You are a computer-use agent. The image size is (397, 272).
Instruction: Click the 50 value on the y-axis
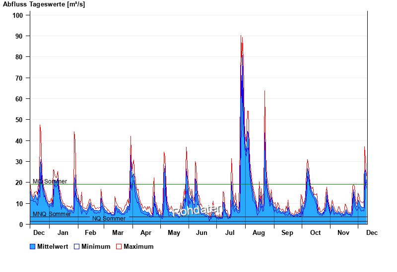(x=20, y=120)
